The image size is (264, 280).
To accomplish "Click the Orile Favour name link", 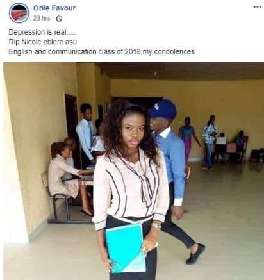I will tap(54, 8).
